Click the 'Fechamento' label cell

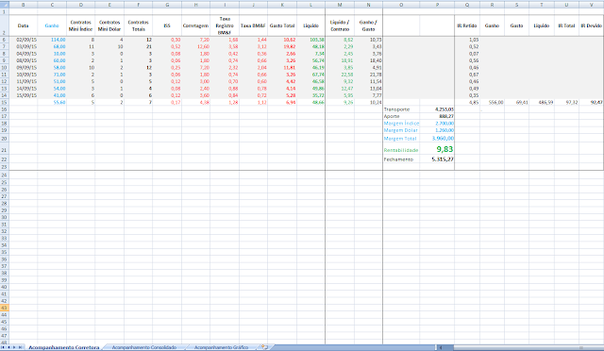[401, 159]
